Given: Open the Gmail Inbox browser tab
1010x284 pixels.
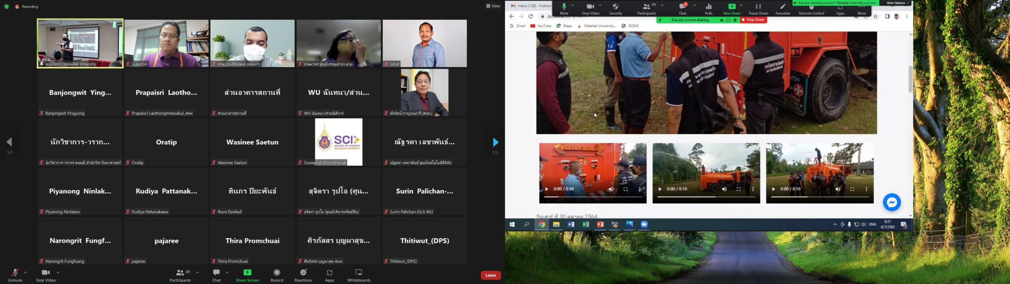Looking at the screenshot, I should (531, 6).
